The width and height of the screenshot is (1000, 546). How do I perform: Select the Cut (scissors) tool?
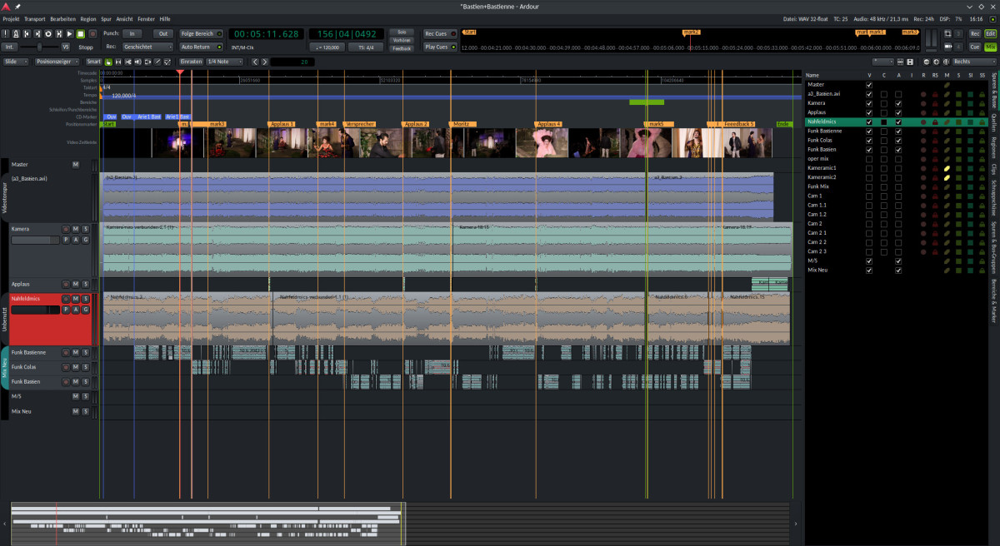coord(127,62)
